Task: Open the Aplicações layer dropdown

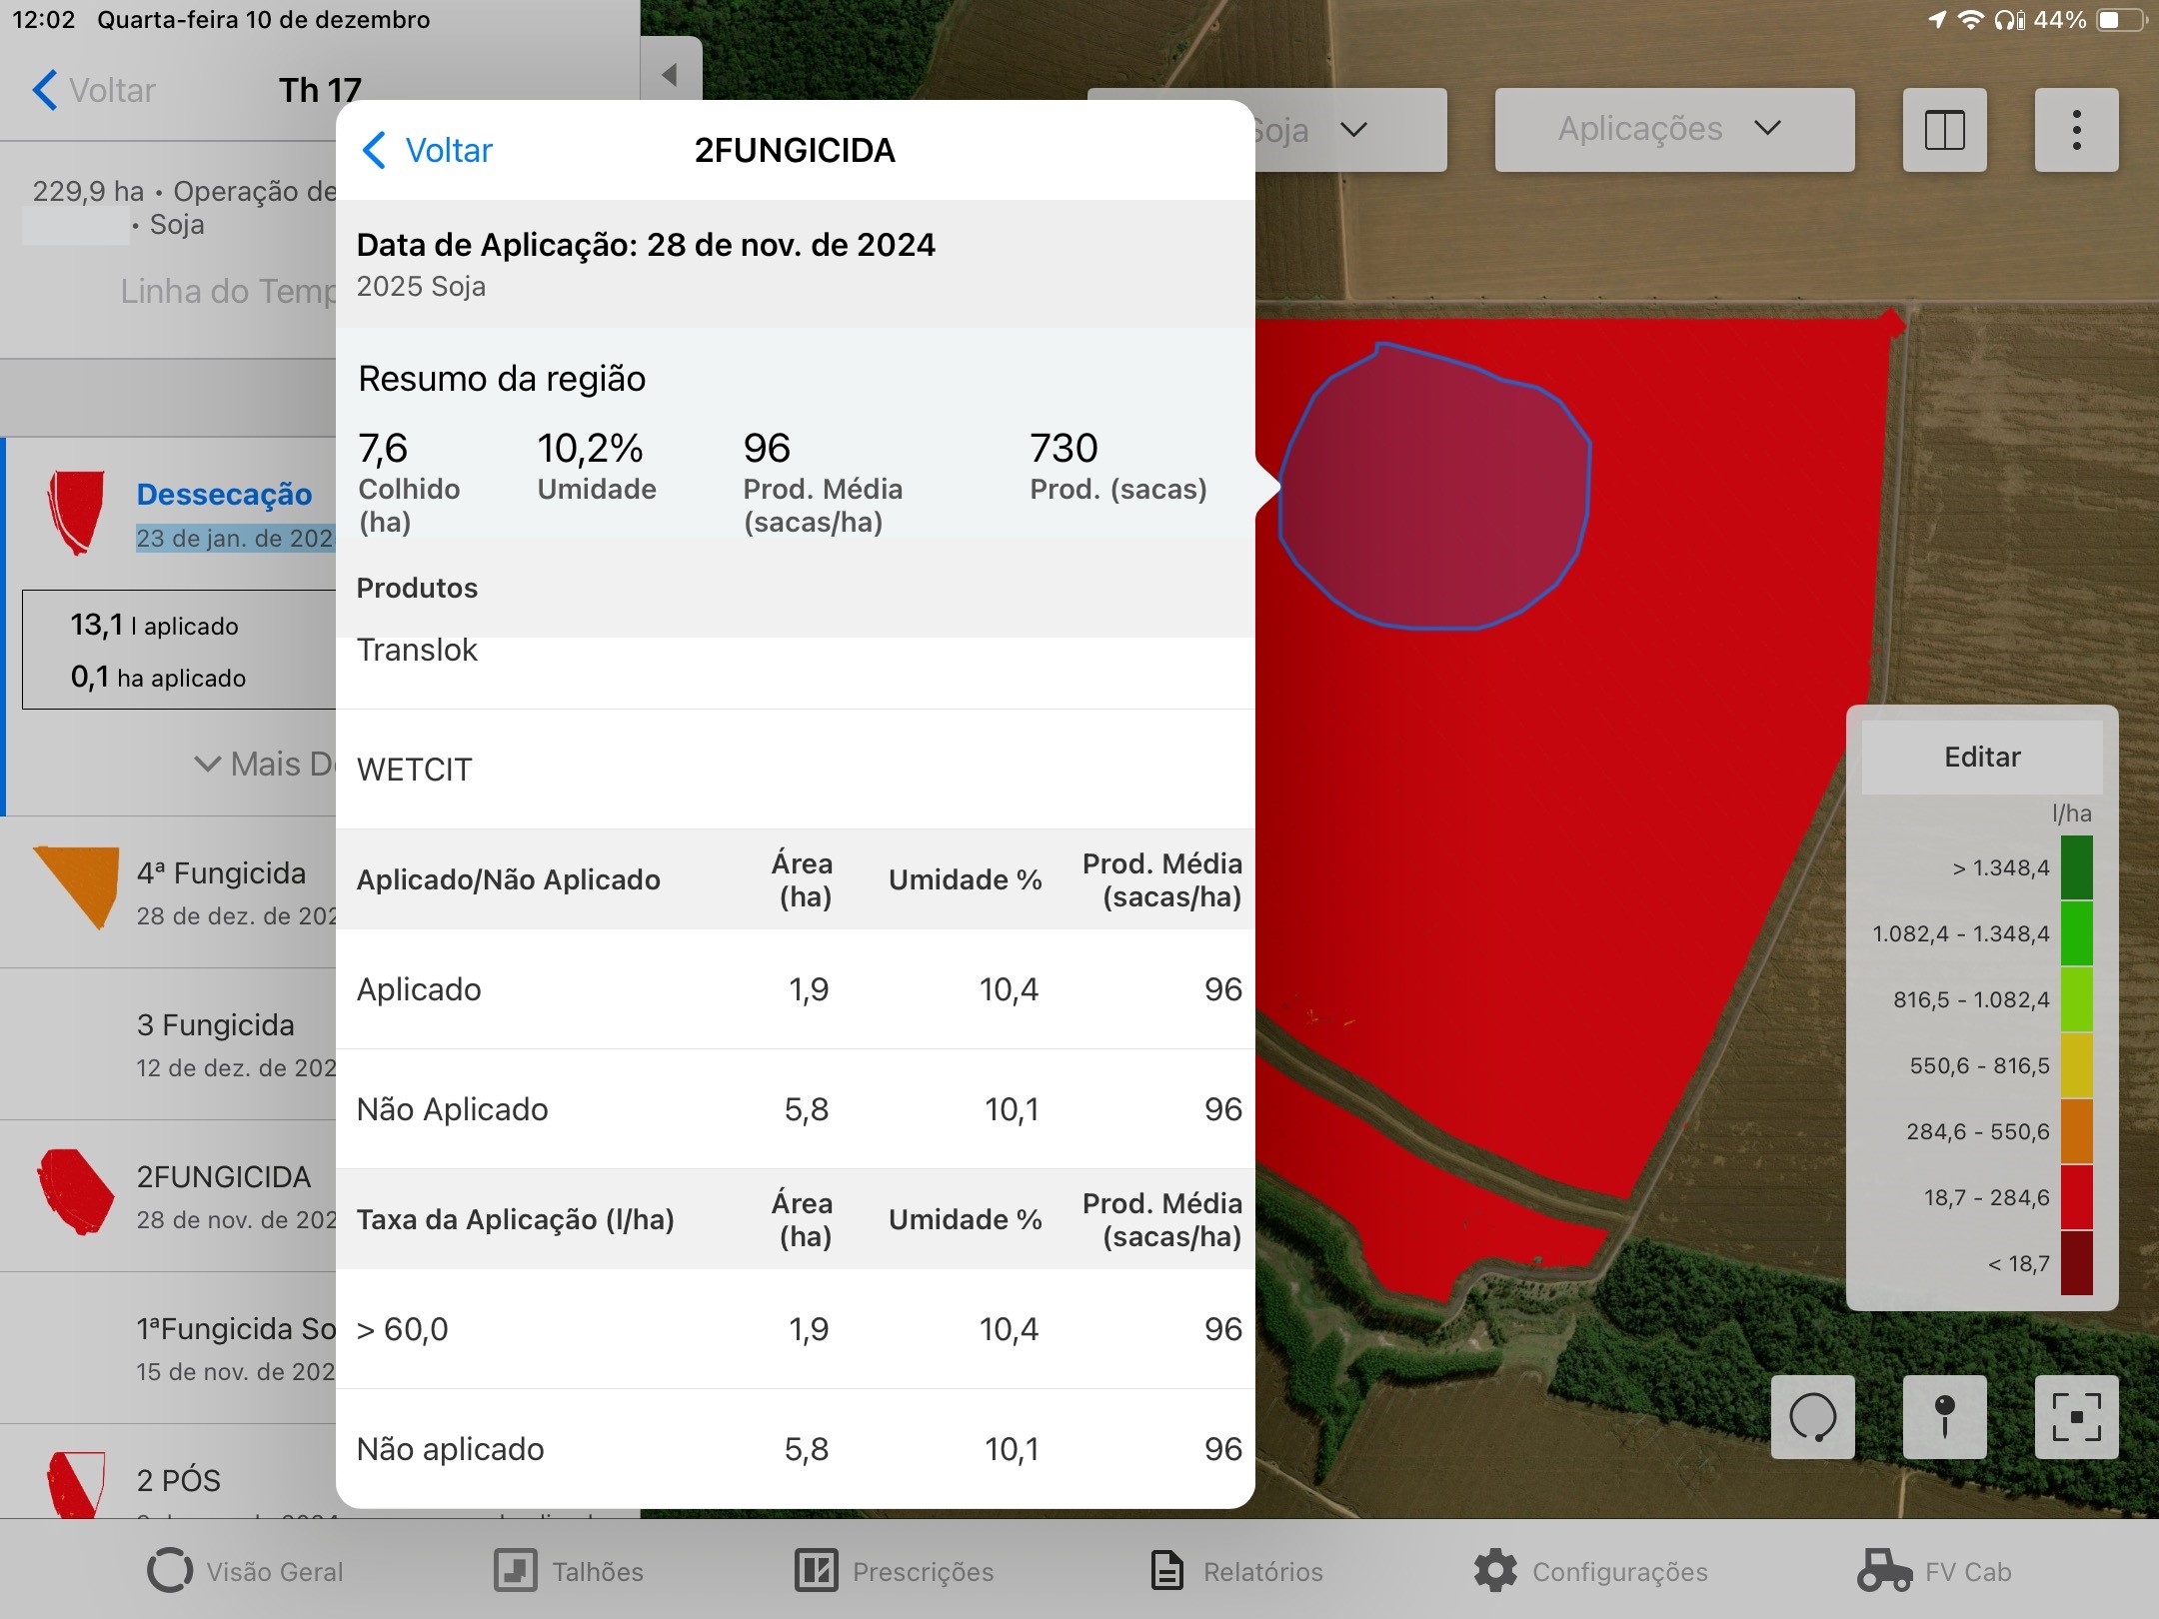Action: point(1673,129)
